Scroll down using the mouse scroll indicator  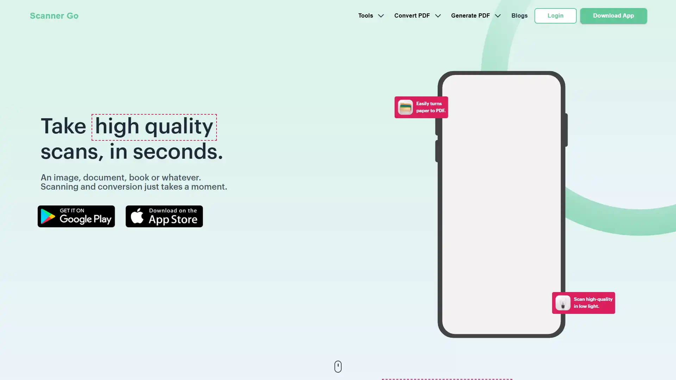click(x=338, y=366)
